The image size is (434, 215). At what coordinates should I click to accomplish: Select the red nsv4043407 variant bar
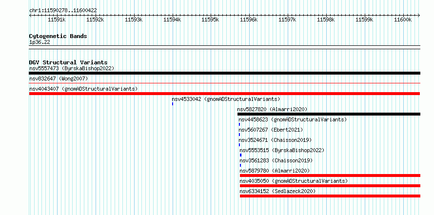pyautogui.click(x=225, y=94)
